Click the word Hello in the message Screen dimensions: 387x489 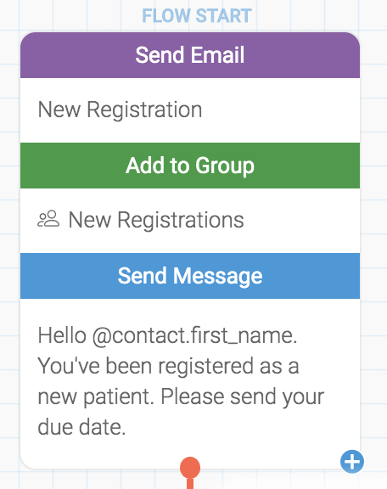[x=62, y=336]
